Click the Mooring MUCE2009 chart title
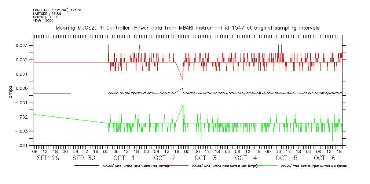The width and height of the screenshot is (370, 184). [187, 28]
